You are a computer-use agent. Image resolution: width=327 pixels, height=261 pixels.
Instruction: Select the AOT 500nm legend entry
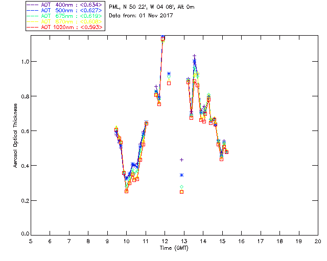72,10
